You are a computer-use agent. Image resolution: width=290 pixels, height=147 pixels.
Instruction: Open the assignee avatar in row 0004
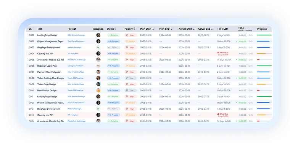[98, 54]
